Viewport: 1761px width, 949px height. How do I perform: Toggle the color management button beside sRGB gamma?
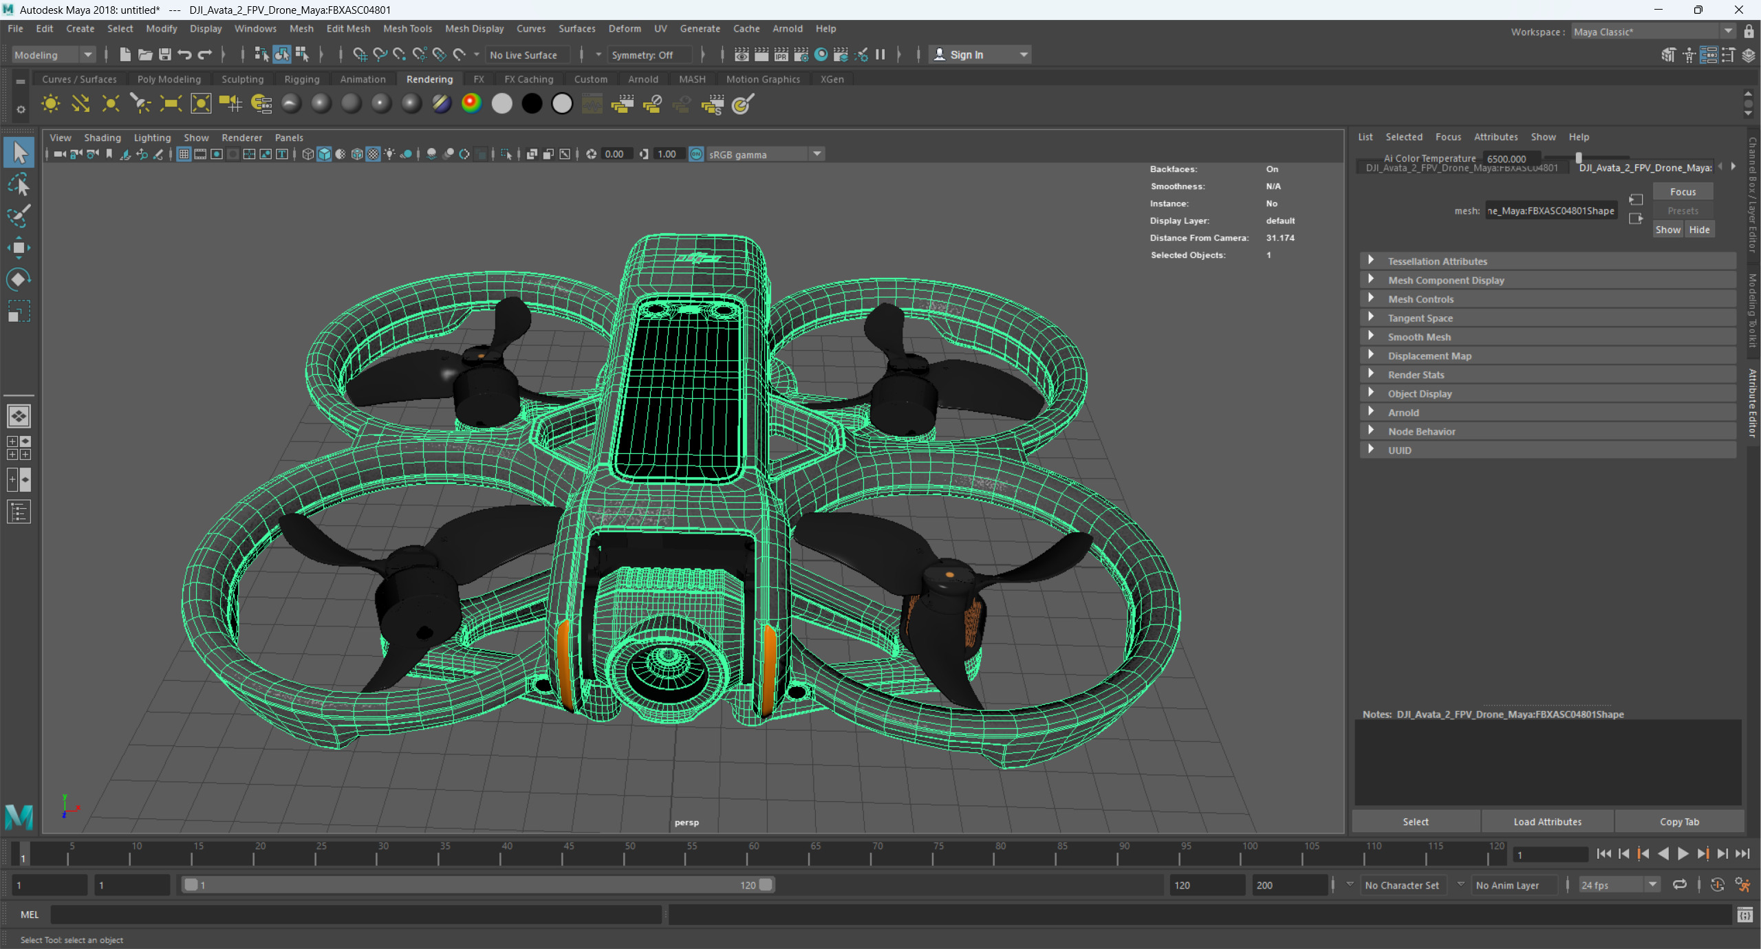[x=696, y=154]
